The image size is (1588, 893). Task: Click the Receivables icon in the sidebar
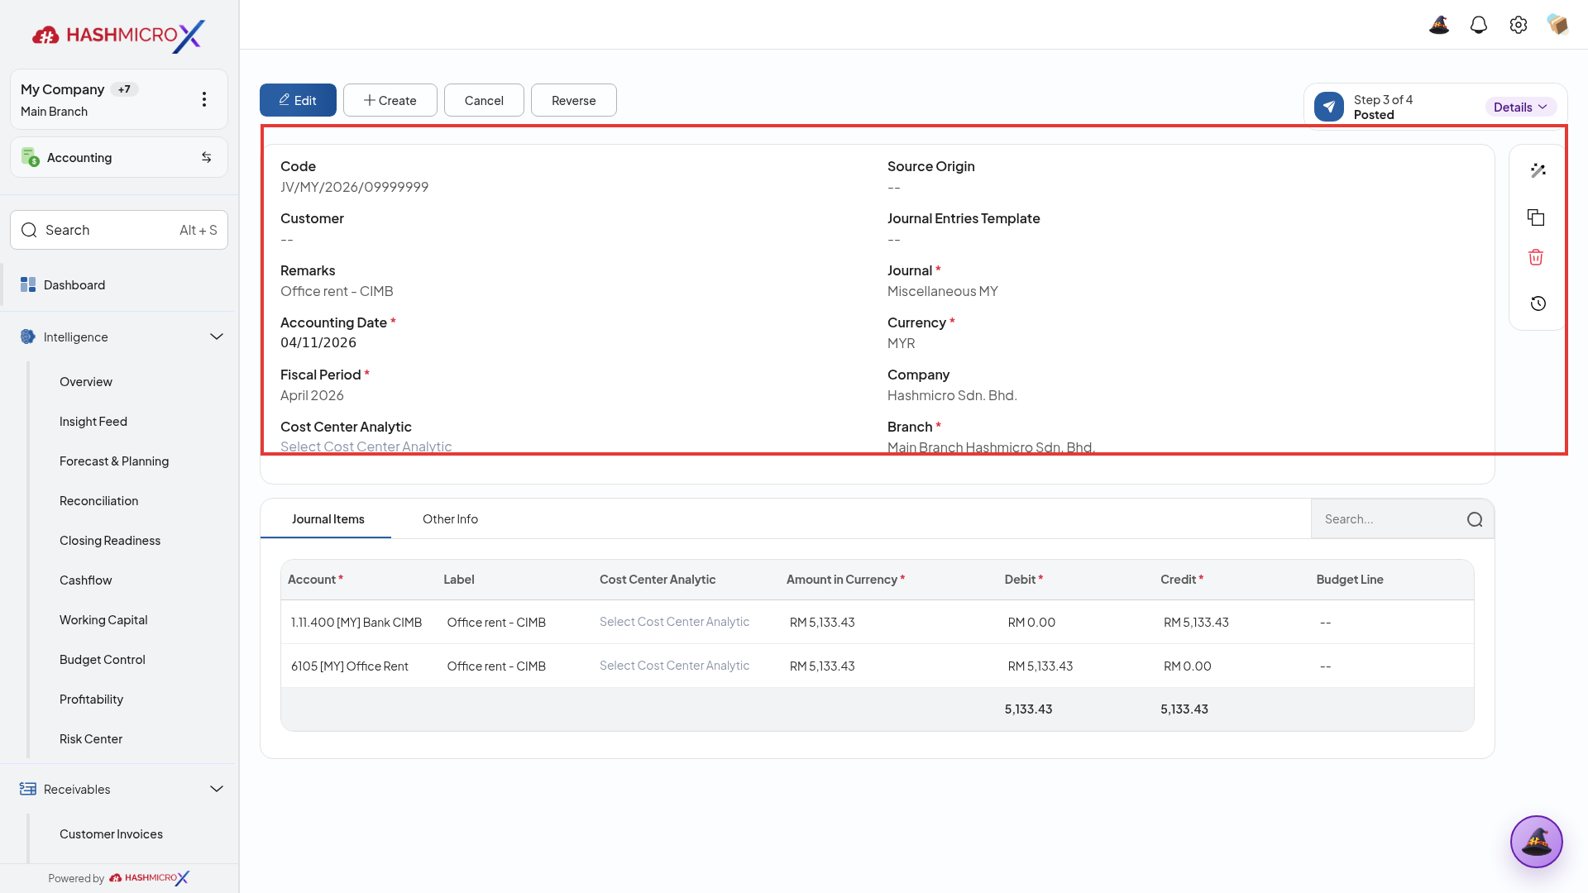[x=28, y=789]
